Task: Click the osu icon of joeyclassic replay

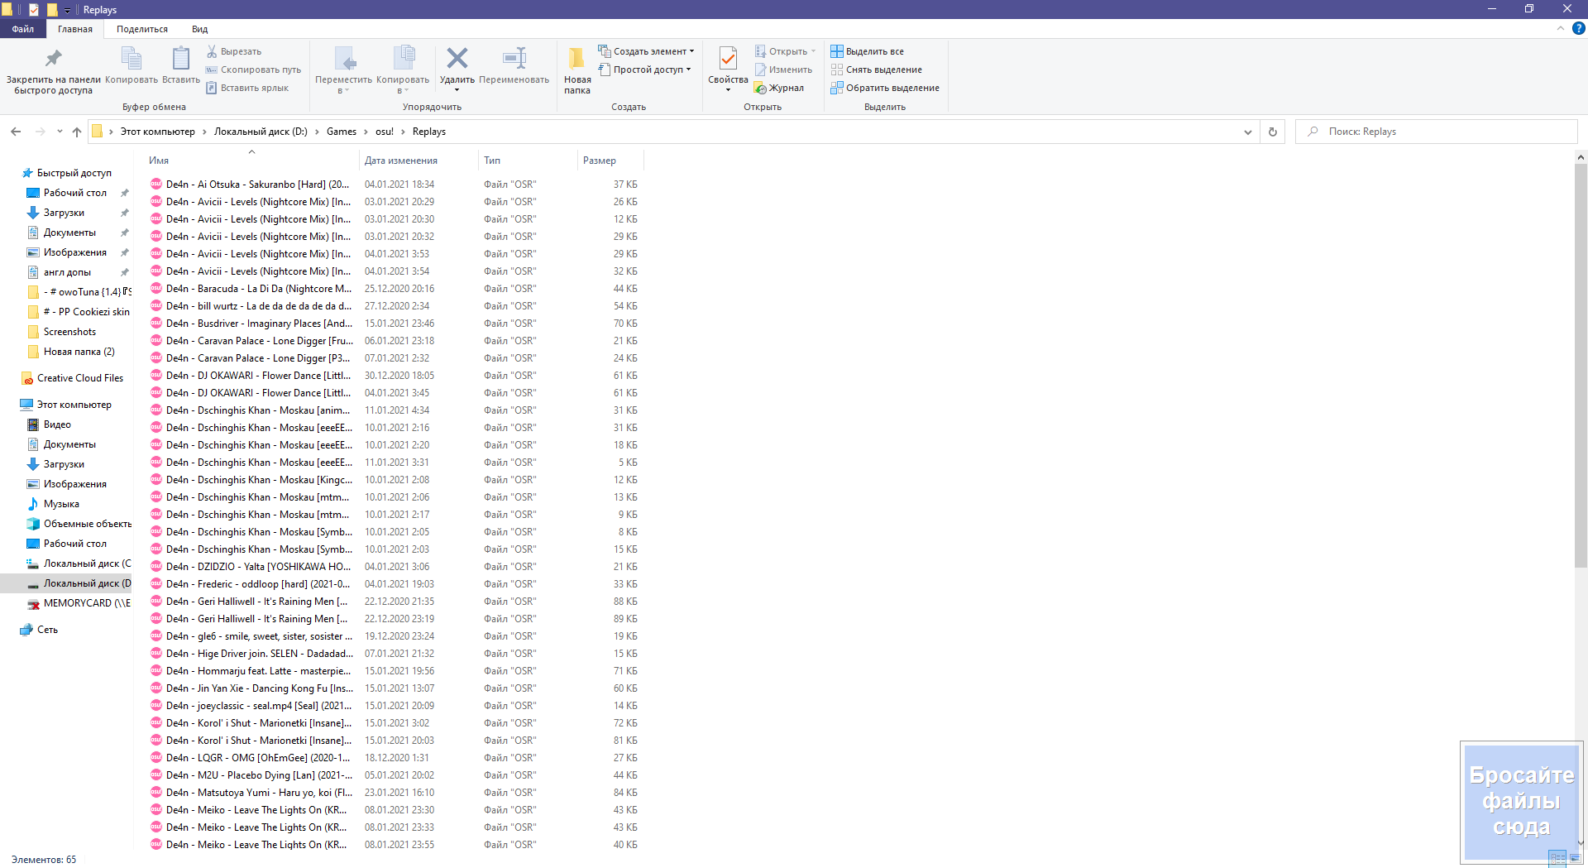Action: pos(155,706)
